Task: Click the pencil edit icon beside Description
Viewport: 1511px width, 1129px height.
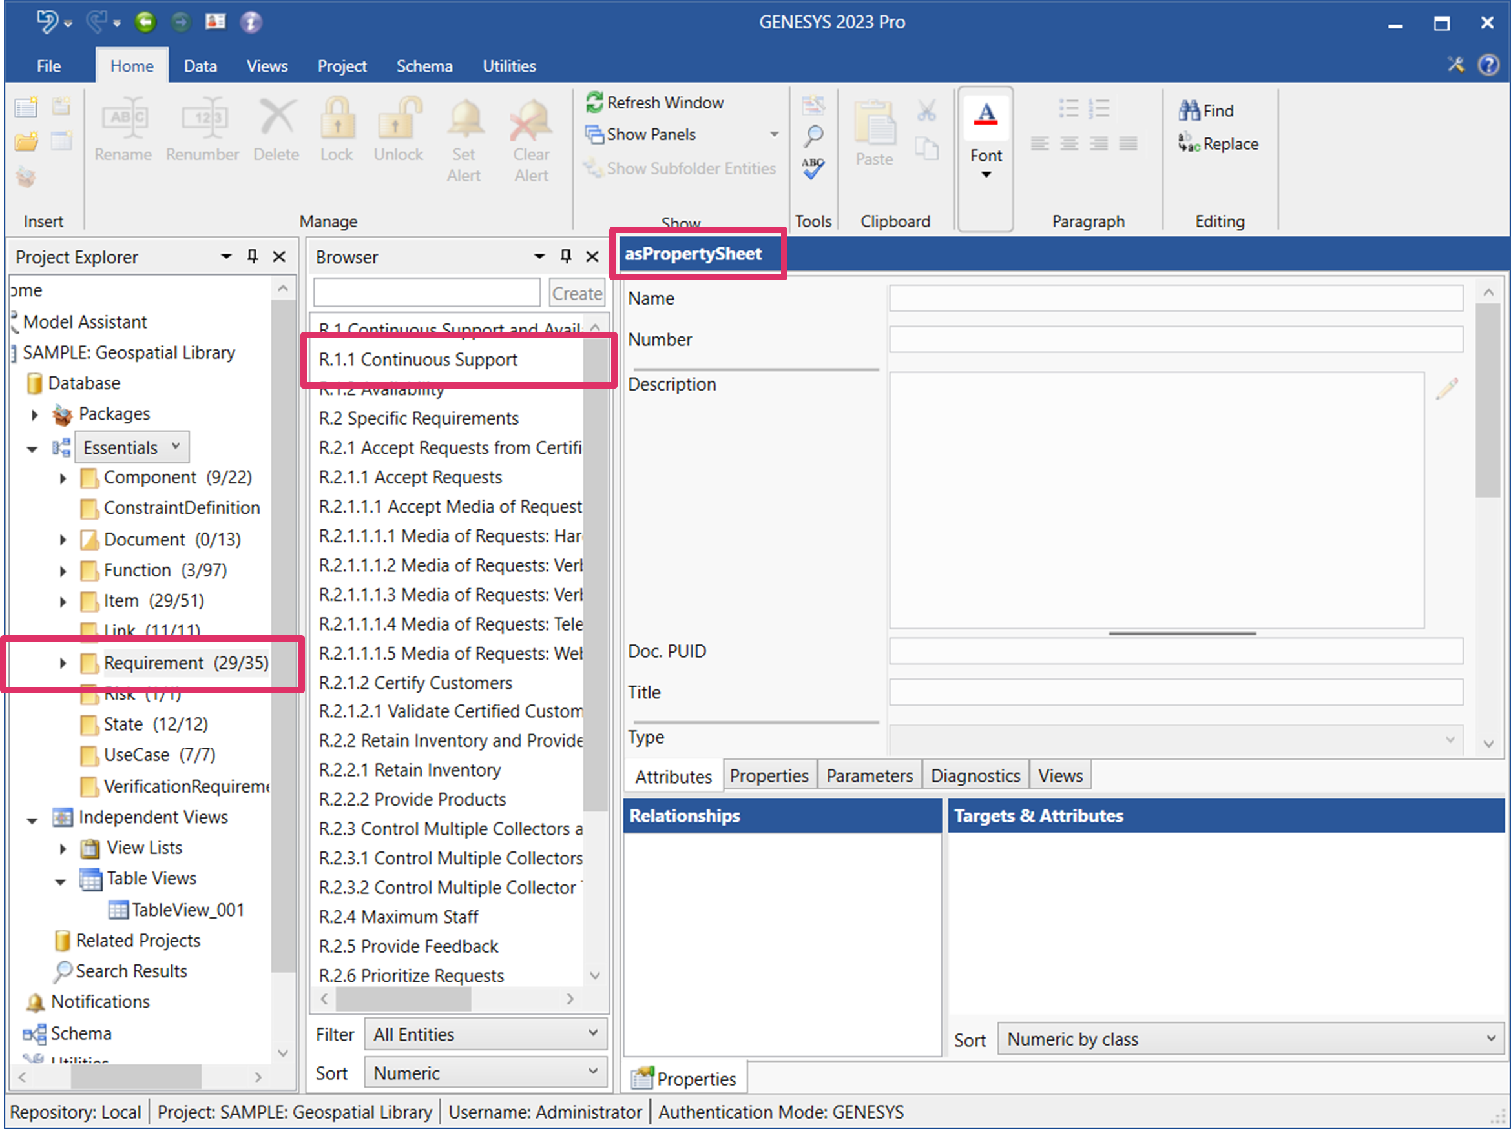Action: point(1447,389)
